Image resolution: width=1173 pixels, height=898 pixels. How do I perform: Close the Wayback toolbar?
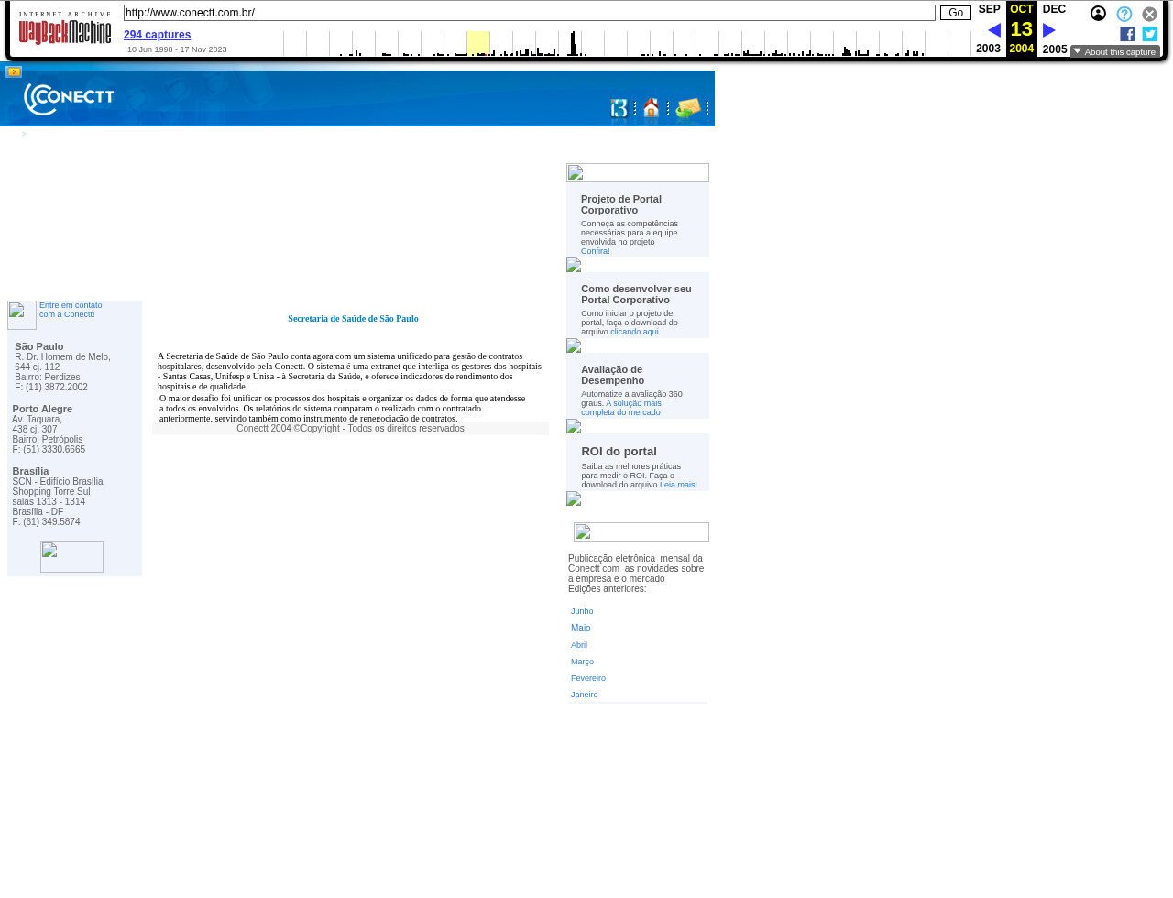click(1149, 14)
